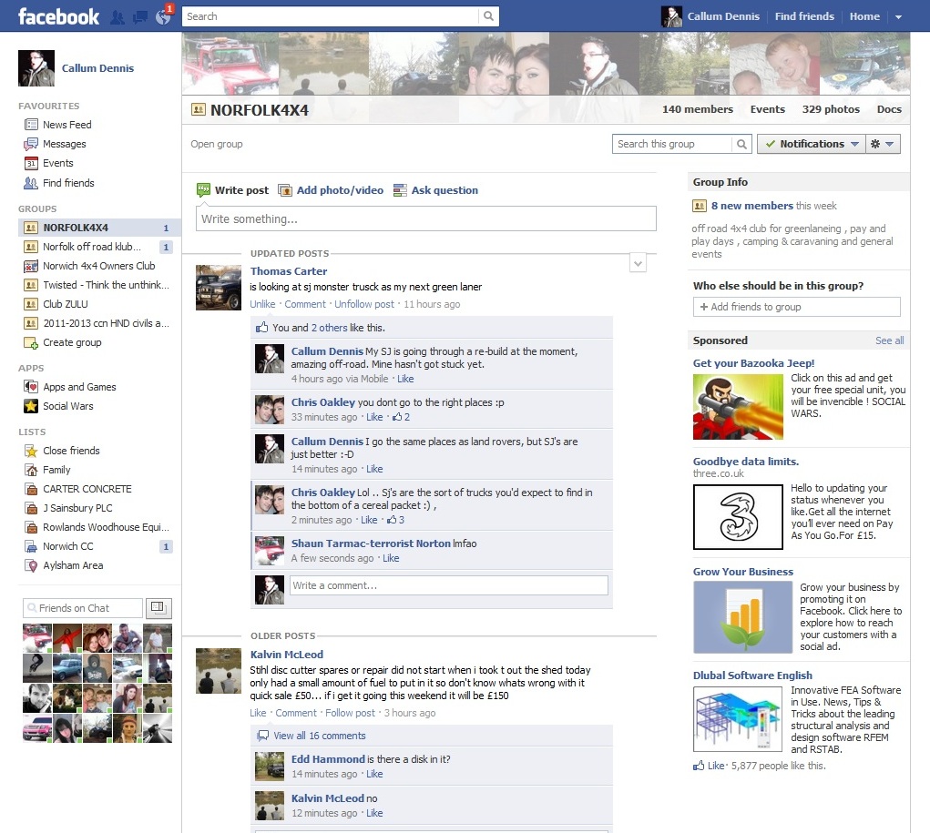Open Kalvin McLeod's post profile picture
This screenshot has width=930, height=833.
[x=219, y=671]
